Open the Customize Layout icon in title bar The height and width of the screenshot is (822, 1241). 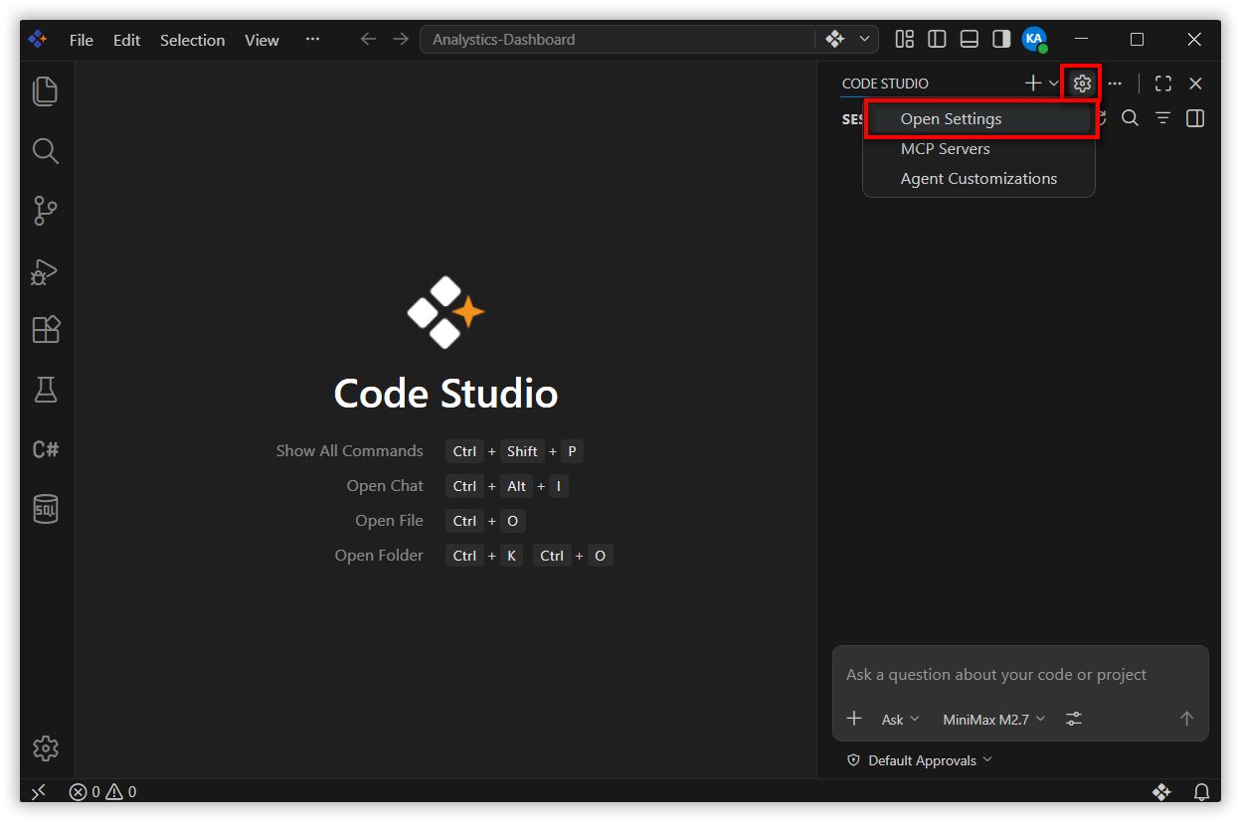pos(904,39)
